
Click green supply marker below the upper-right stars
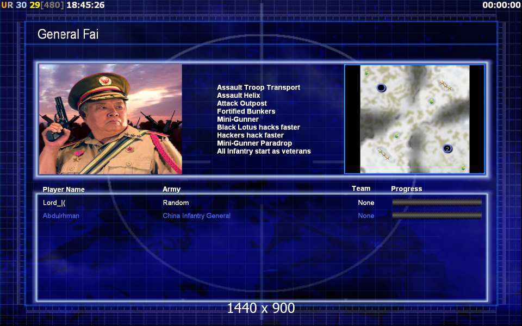(x=431, y=101)
